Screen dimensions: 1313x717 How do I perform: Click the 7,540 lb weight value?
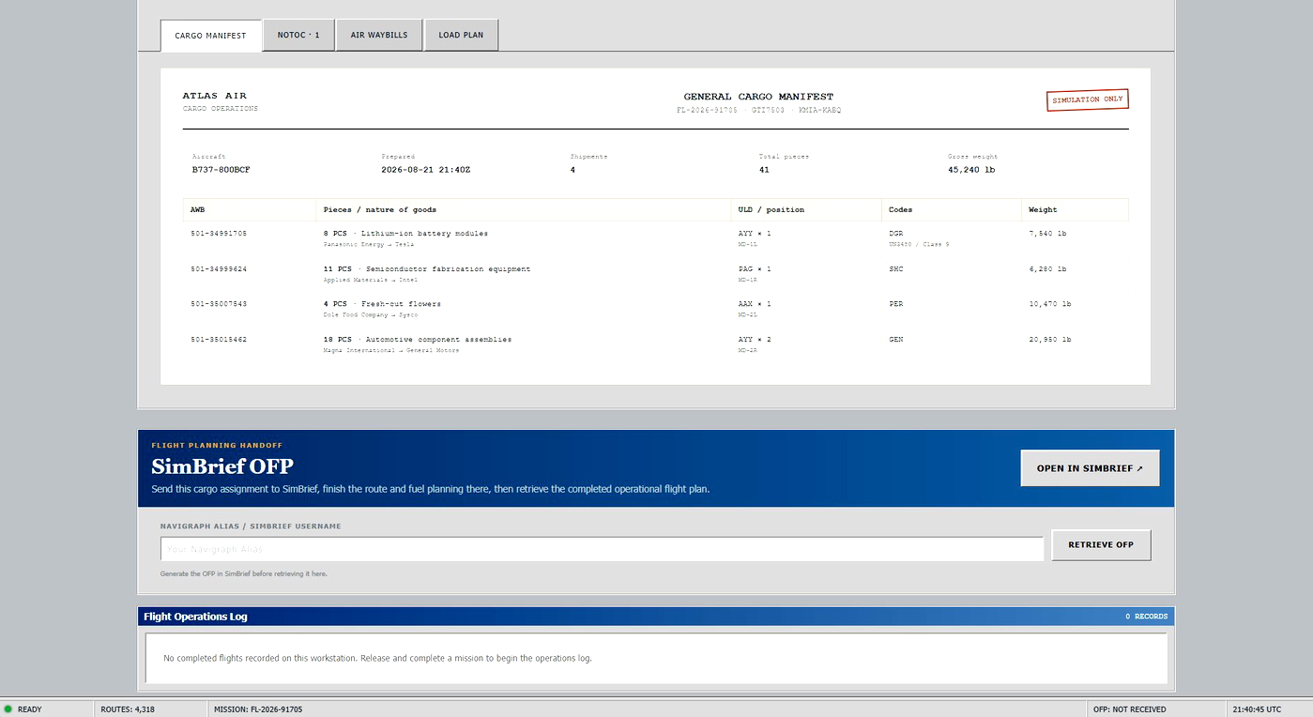click(1047, 234)
